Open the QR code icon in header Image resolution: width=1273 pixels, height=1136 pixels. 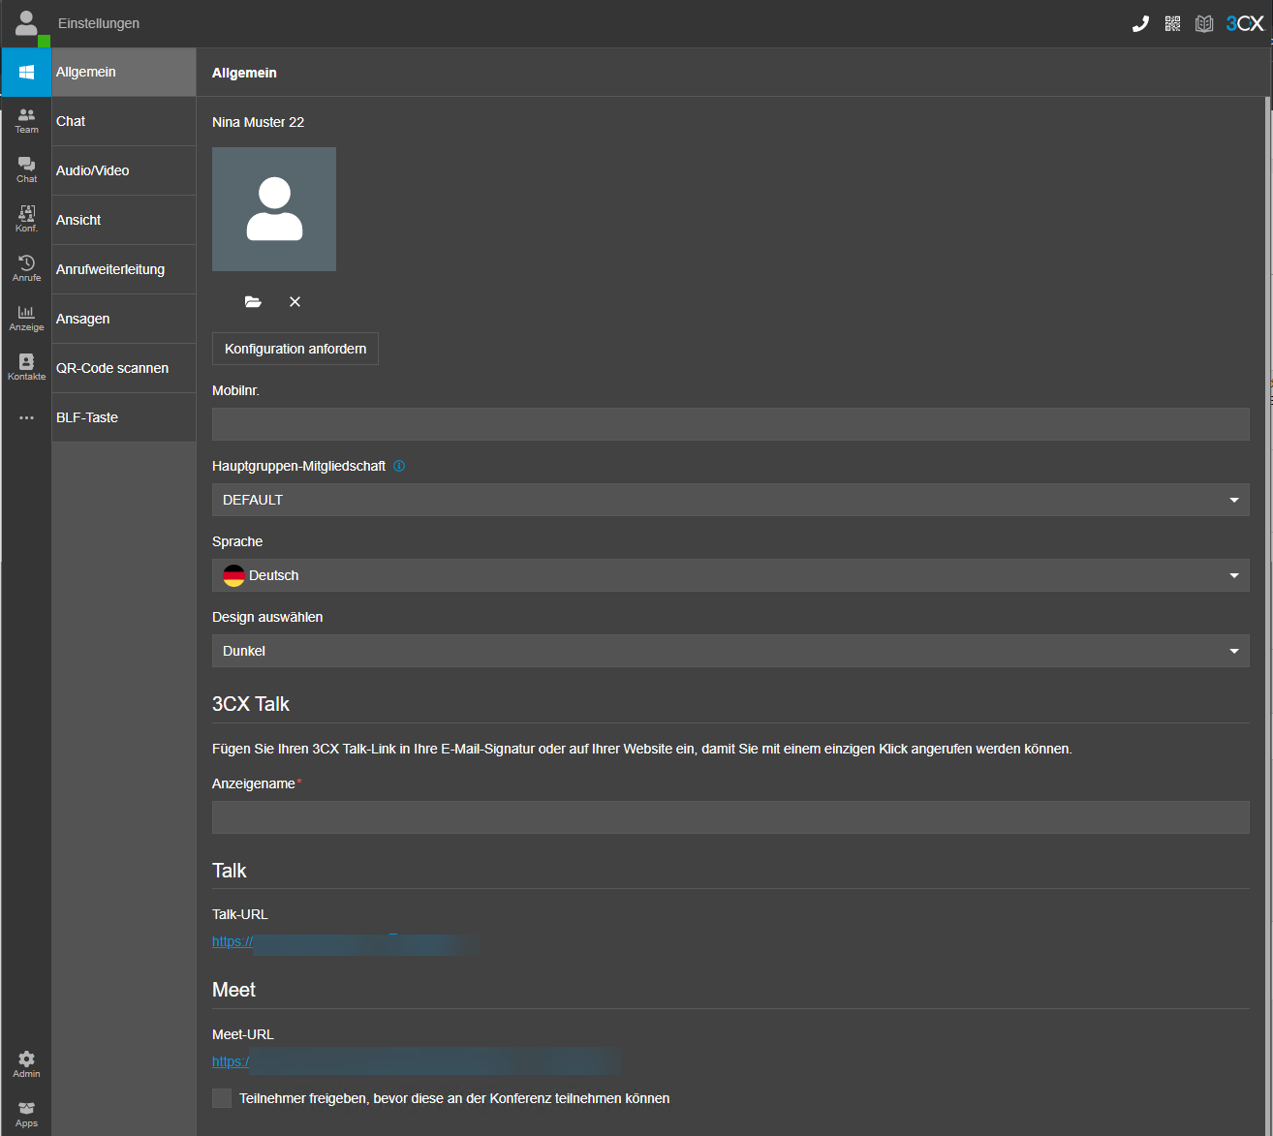1172,24
